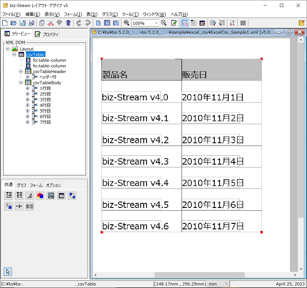Click the table preview magnifier icon in toolbar
307x288 pixels.
213,23
